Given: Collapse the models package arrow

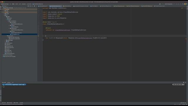Looking at the screenshot, I should pos(9,26).
